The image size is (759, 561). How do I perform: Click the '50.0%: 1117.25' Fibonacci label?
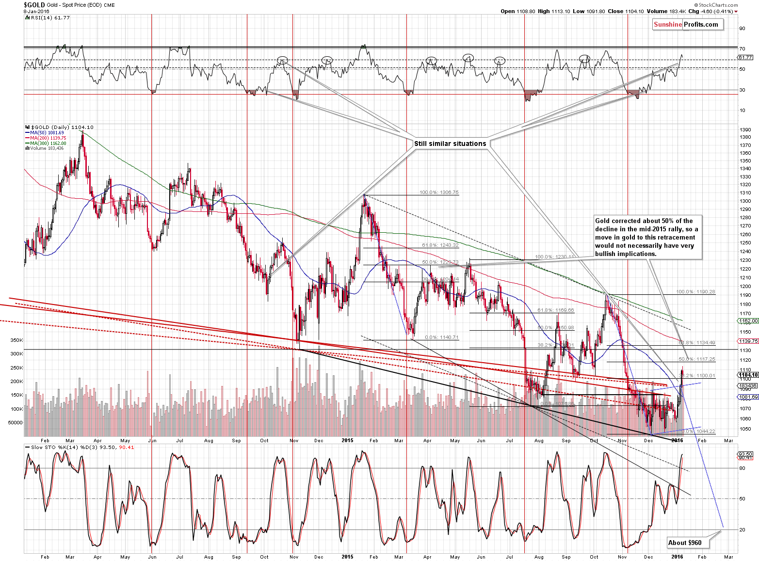click(x=697, y=359)
